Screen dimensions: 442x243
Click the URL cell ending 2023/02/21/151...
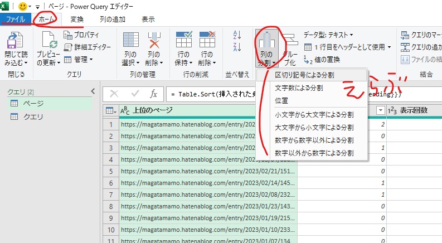coord(208,171)
